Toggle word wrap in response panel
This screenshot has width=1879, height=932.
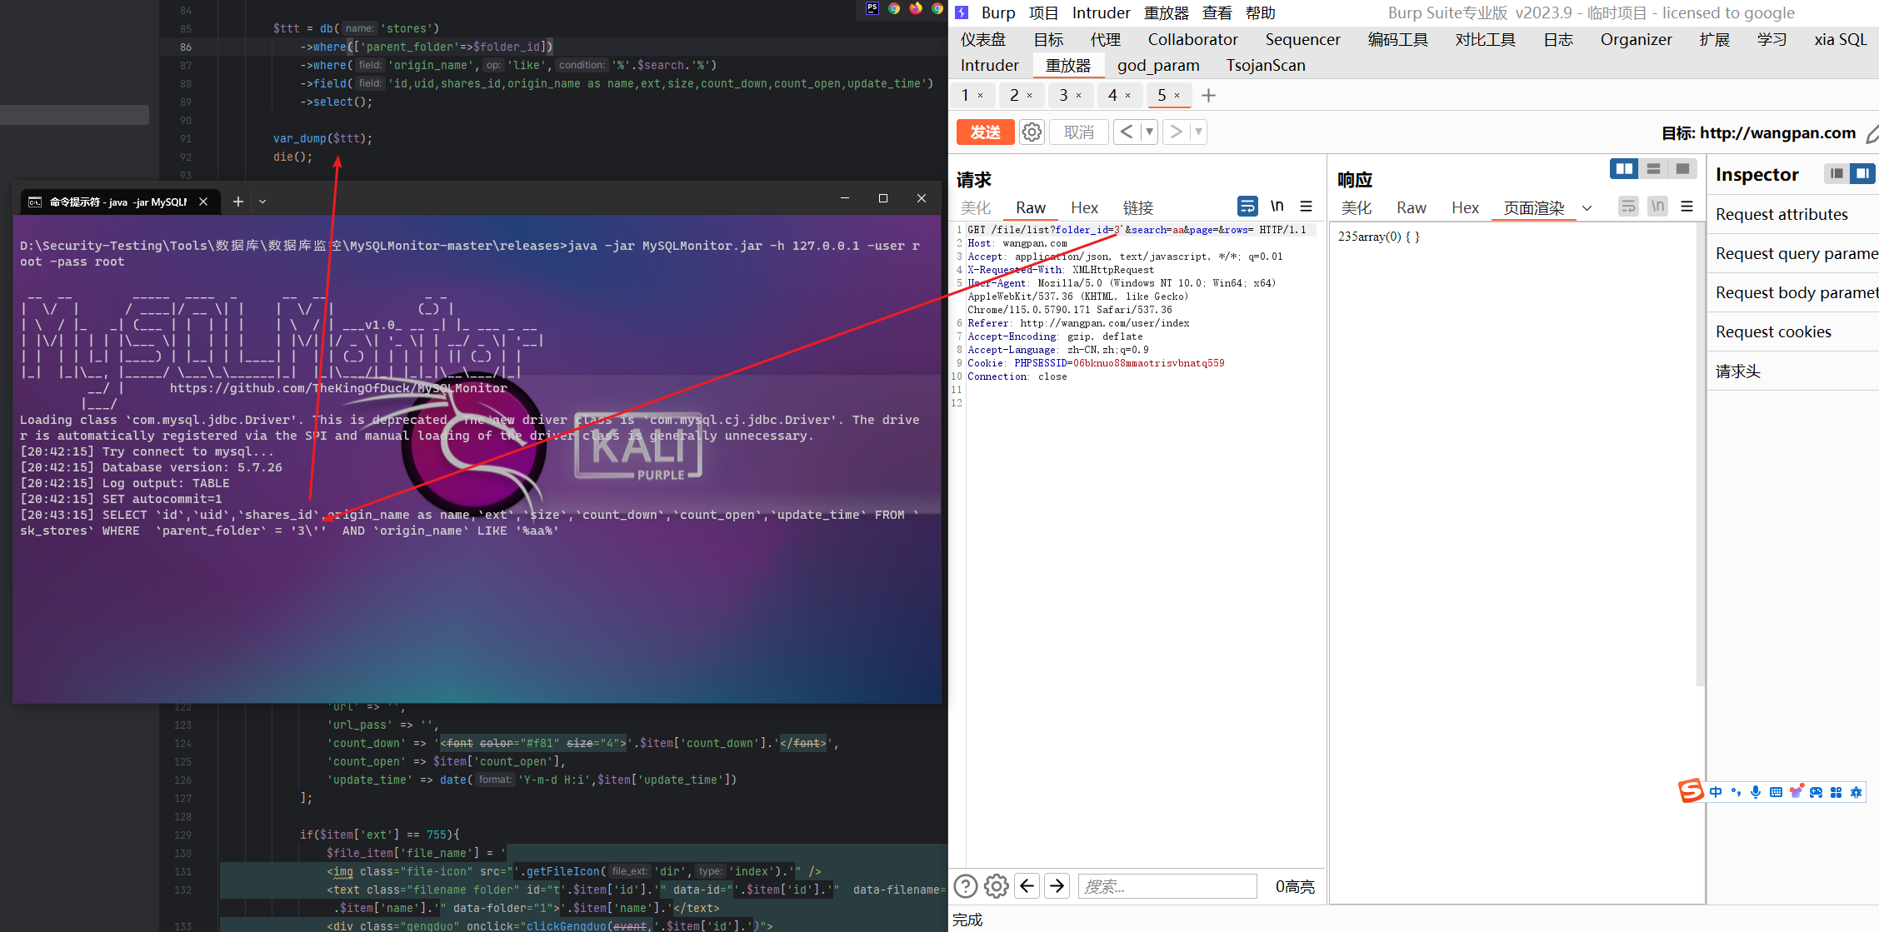point(1628,206)
